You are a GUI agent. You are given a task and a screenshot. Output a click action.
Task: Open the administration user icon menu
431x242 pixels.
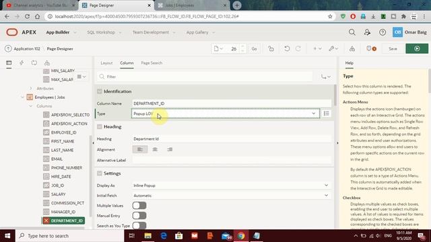[367, 32]
